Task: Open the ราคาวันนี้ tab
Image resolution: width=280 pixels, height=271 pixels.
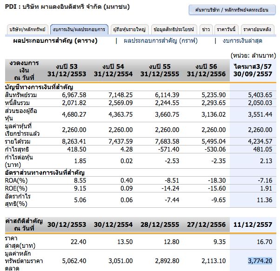Action: pyautogui.click(x=226, y=29)
